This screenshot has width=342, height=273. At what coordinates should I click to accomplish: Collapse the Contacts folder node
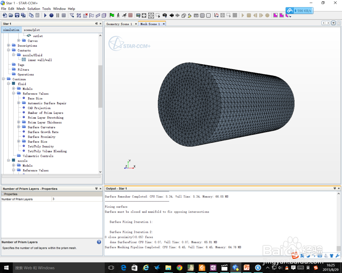click(8, 50)
